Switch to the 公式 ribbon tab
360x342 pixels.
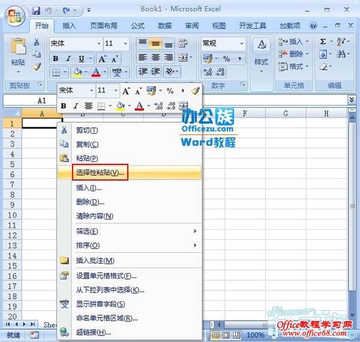pos(137,25)
